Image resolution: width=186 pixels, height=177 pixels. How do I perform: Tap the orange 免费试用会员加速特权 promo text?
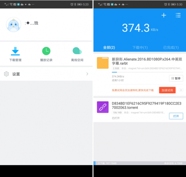click(133, 90)
